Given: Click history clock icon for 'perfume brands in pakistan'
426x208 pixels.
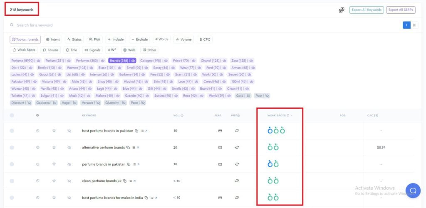Looking at the screenshot, I should pyautogui.click(x=38, y=164).
